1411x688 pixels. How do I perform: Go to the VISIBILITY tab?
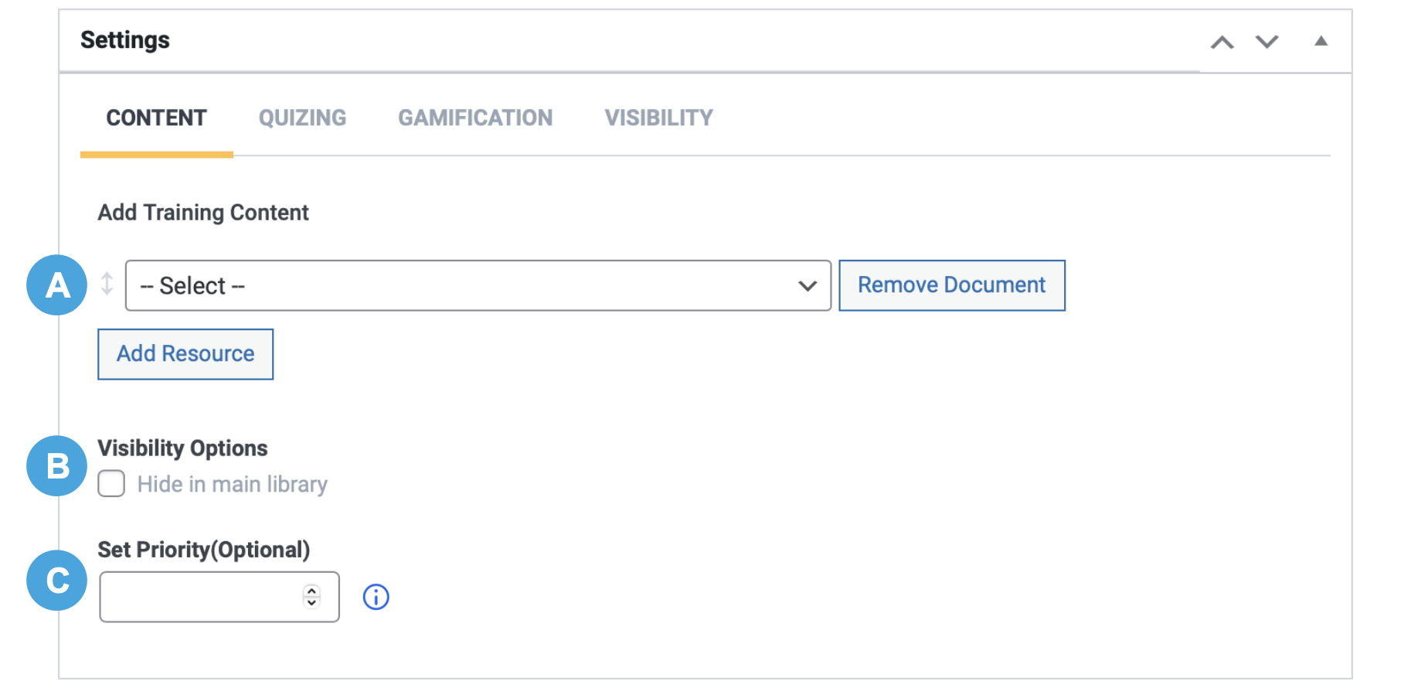pos(658,118)
